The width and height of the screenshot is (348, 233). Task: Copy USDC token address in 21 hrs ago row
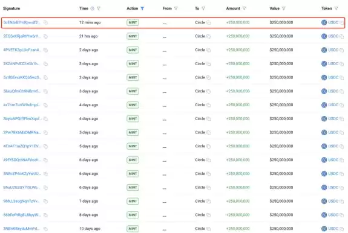point(341,36)
